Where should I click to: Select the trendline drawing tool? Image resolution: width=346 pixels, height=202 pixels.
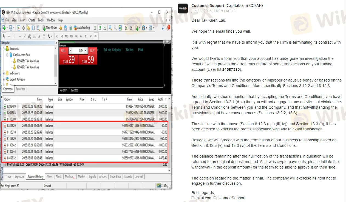click(25, 36)
